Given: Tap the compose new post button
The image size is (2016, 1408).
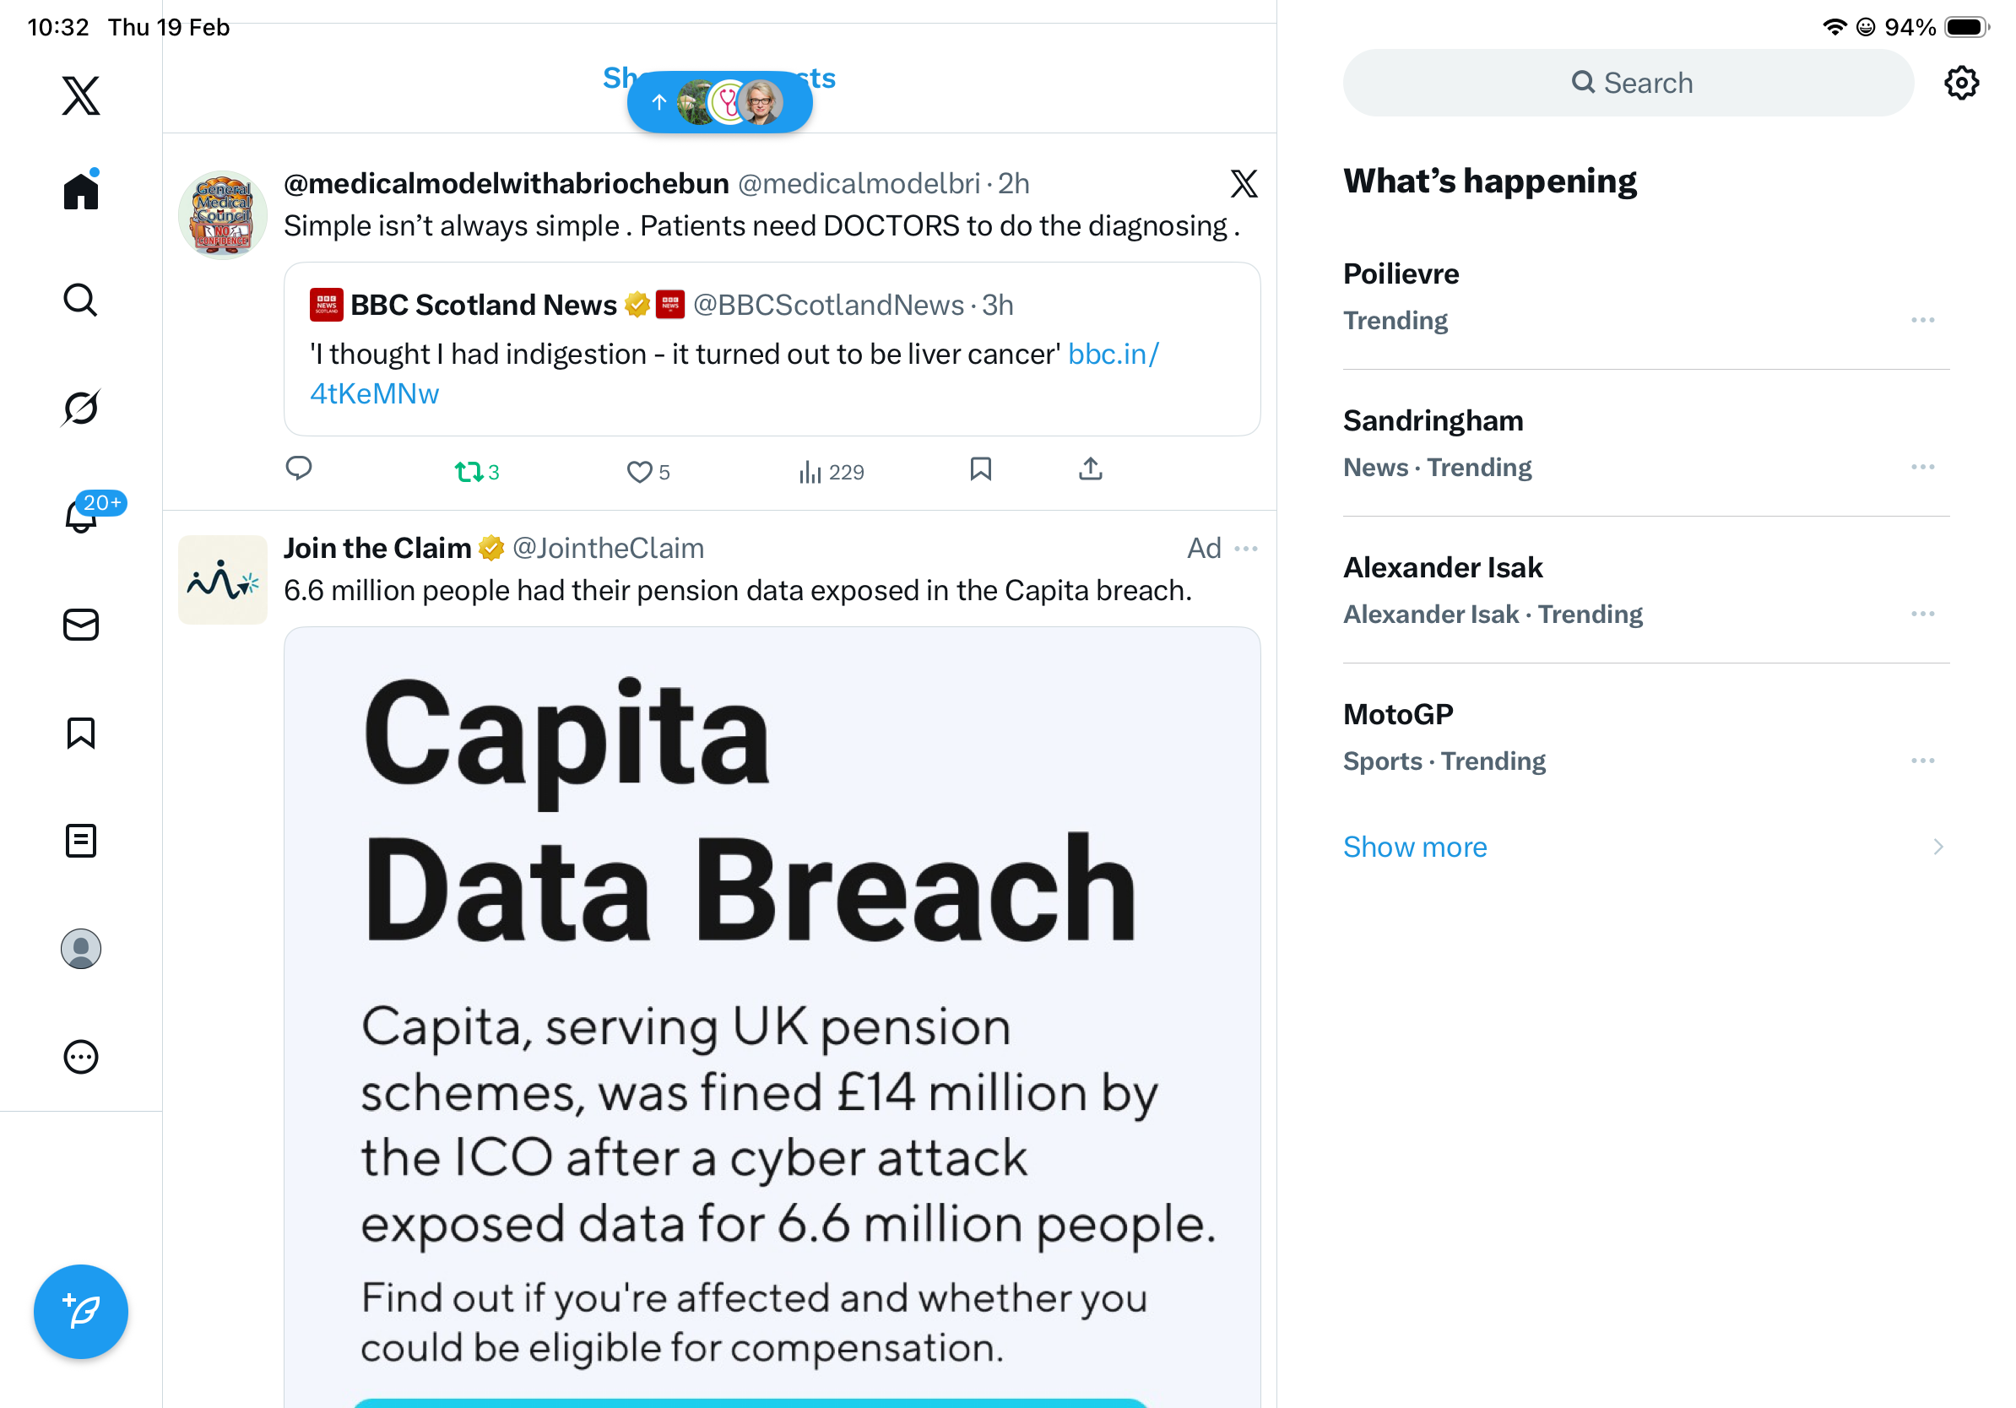Looking at the screenshot, I should 81,1312.
